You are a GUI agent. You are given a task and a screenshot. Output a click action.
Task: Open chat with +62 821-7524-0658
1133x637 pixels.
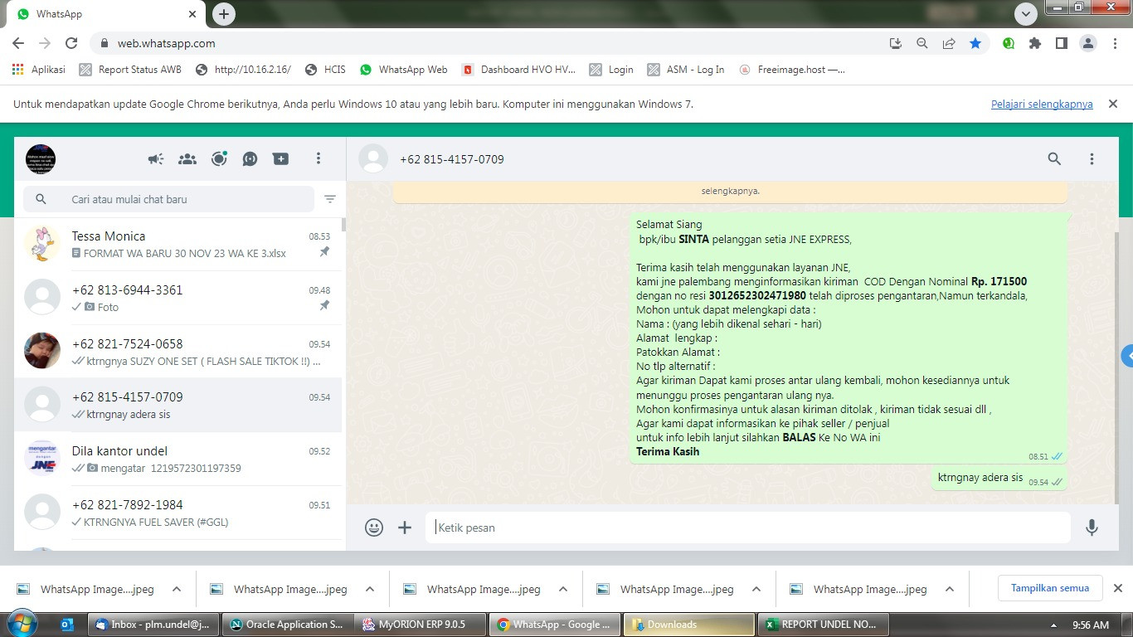tap(178, 352)
